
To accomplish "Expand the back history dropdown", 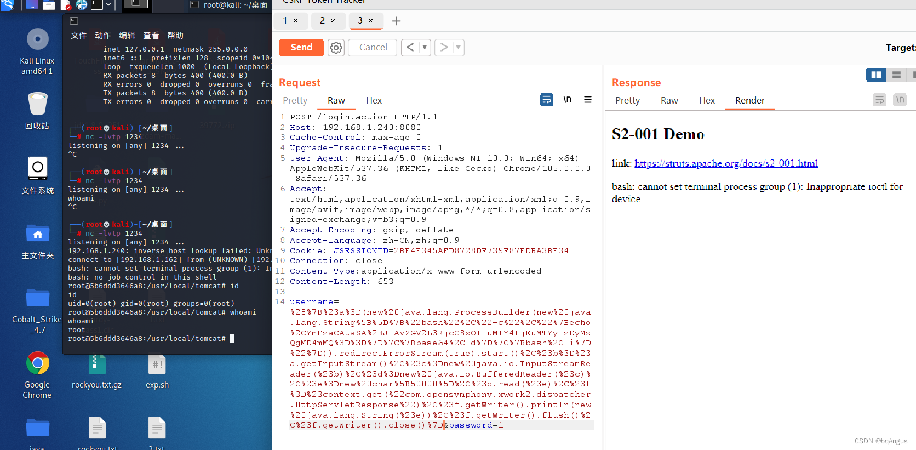I will point(425,48).
